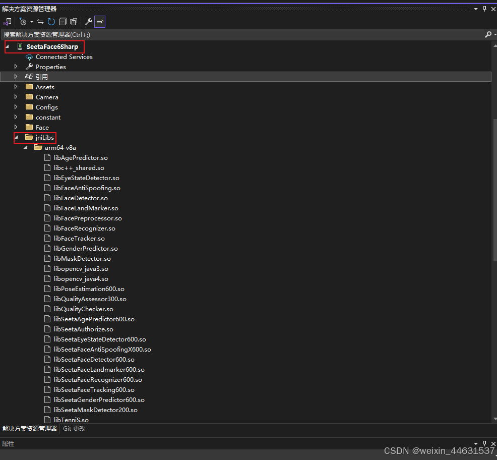Image resolution: width=497 pixels, height=460 pixels.
Task: Click the Connected Services cloud icon
Action: click(x=29, y=57)
